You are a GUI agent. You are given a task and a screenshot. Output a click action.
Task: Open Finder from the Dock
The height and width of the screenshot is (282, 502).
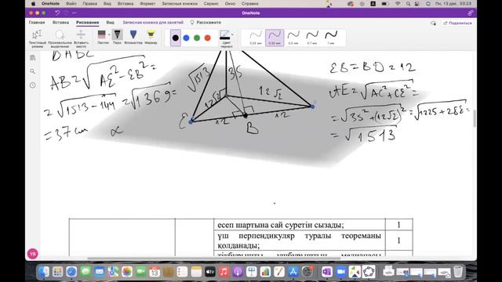click(x=44, y=272)
